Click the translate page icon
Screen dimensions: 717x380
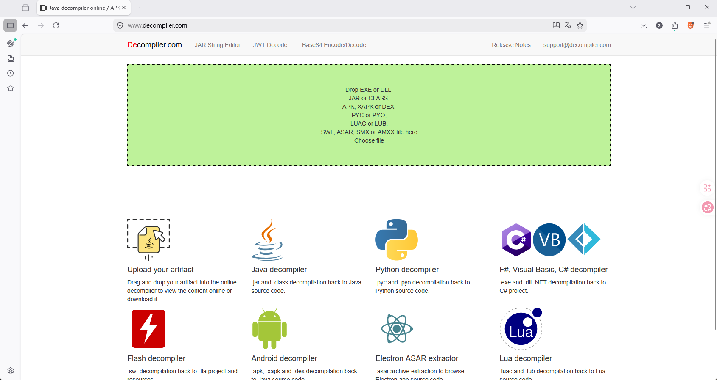point(568,25)
